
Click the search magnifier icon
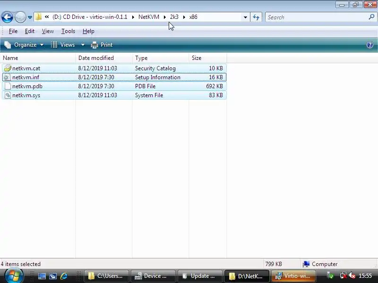pyautogui.click(x=371, y=17)
